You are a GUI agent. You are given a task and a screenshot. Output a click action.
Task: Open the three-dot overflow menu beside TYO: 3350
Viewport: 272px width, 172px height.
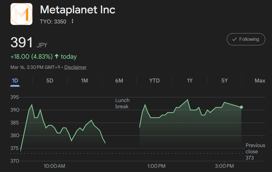[72, 21]
